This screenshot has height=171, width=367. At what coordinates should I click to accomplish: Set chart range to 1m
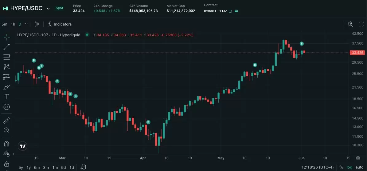(x=55, y=168)
